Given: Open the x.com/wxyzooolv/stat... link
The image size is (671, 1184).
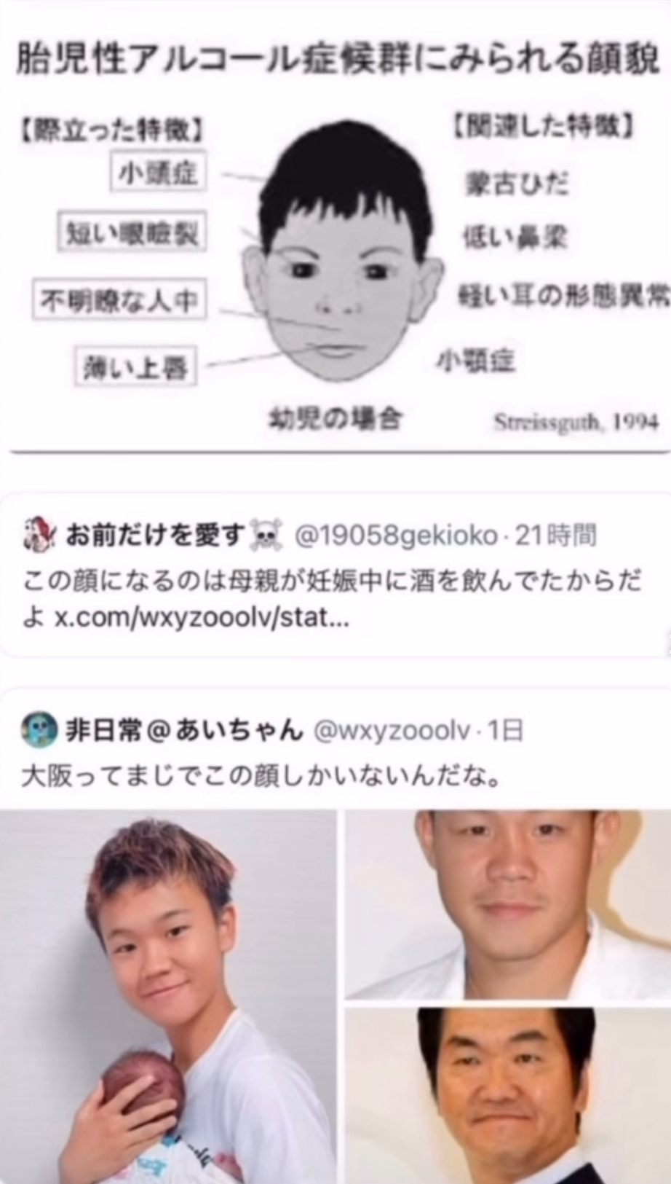Looking at the screenshot, I should click(202, 619).
